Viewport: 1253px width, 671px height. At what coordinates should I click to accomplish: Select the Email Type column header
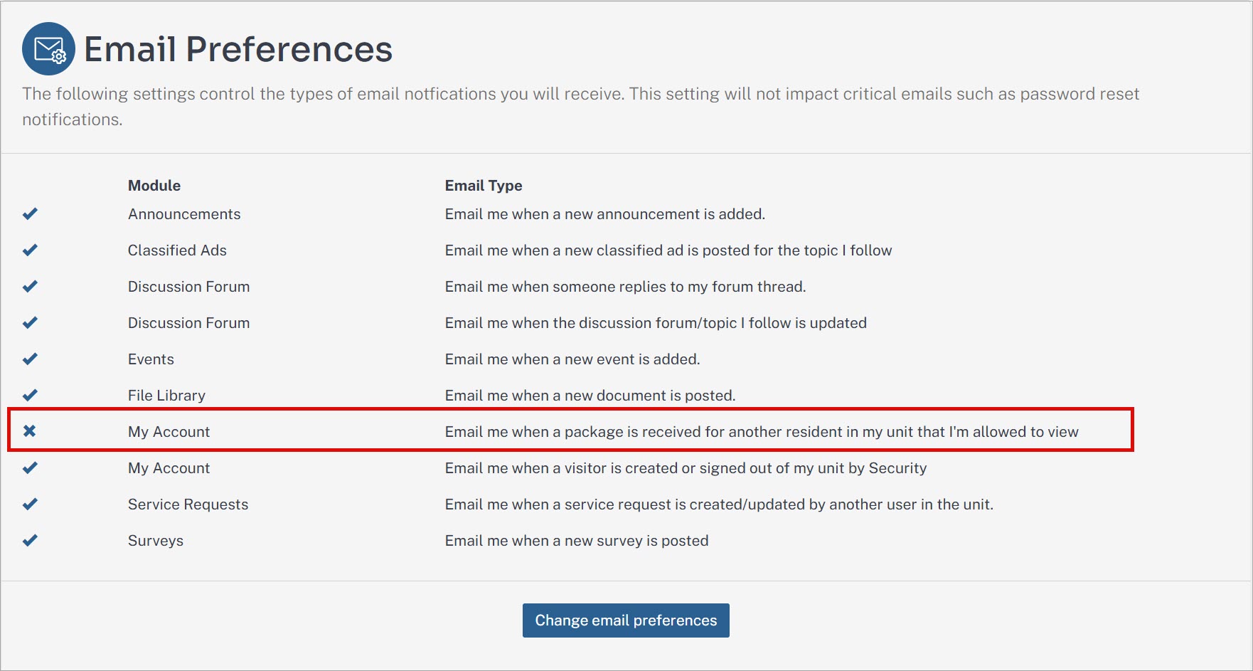point(484,186)
